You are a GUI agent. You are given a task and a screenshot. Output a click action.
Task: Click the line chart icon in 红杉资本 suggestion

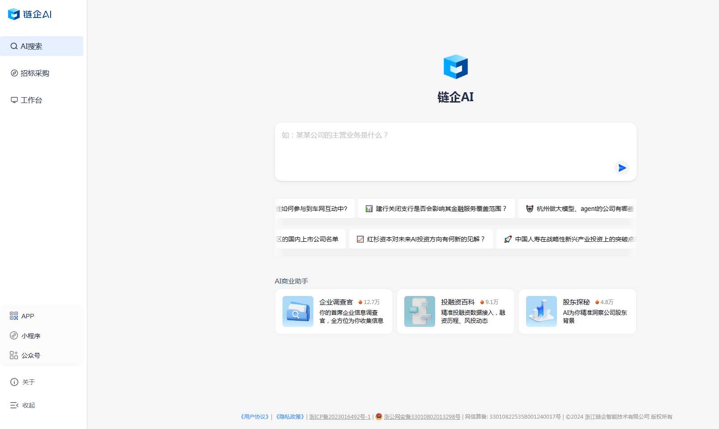tap(360, 239)
